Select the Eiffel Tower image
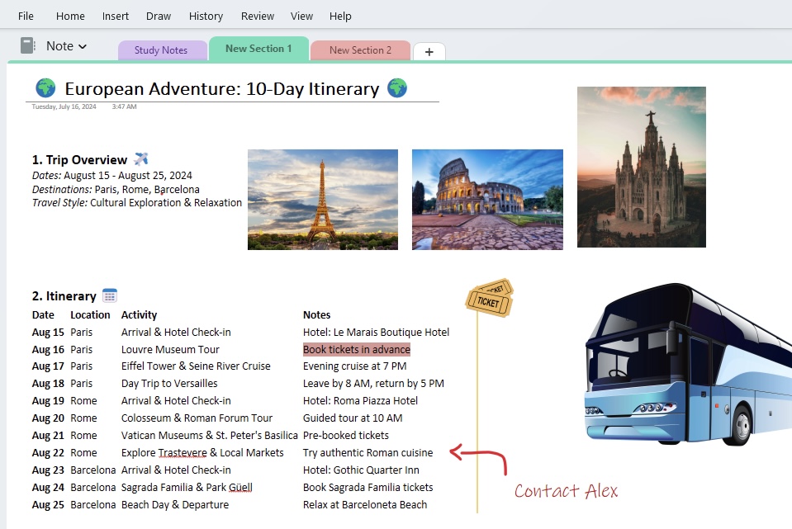 coord(323,200)
